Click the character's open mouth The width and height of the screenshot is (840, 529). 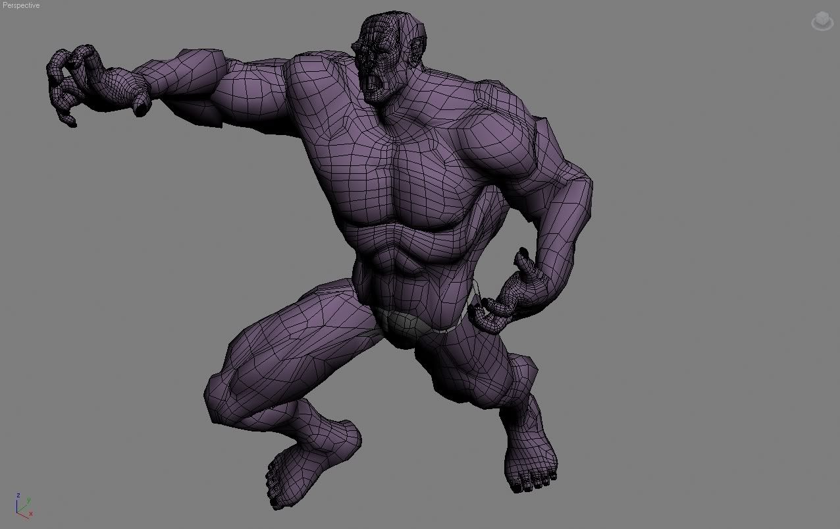click(371, 84)
